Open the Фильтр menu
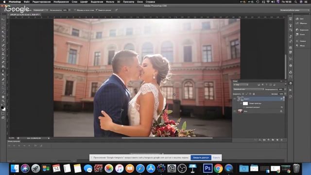 pyautogui.click(x=110, y=2)
